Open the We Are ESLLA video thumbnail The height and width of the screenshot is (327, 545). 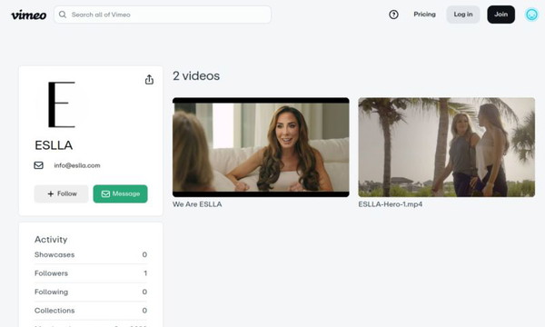[261, 147]
